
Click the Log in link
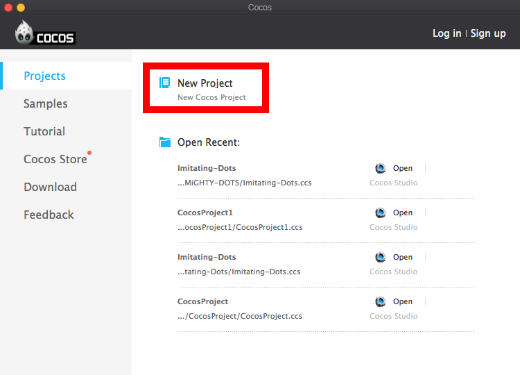pos(447,33)
